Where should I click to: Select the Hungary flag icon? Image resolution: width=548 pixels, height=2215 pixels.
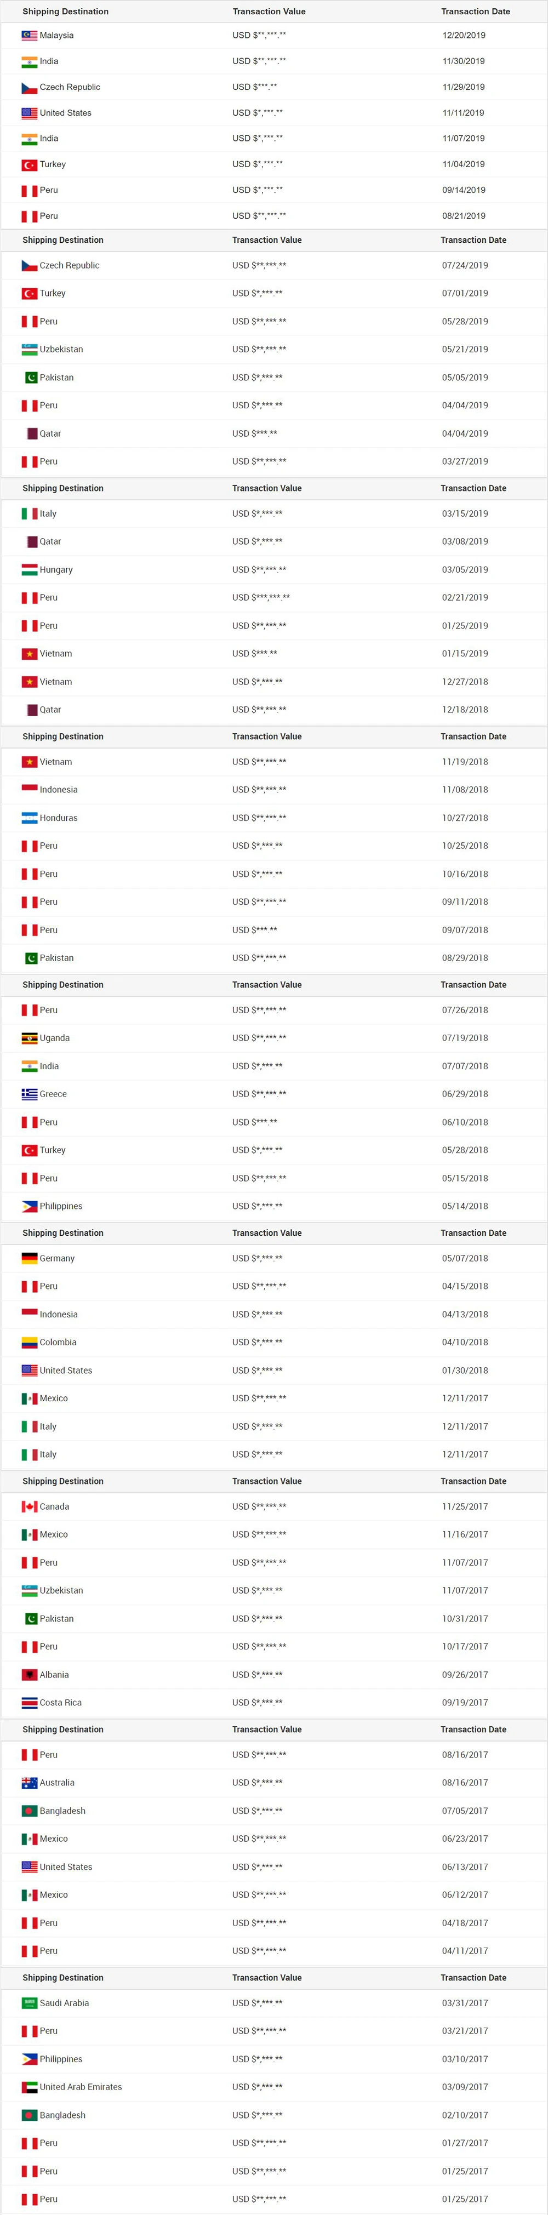pyautogui.click(x=29, y=569)
